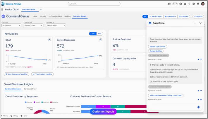
Task: Switch key metrics to NPS
Action: [x=100, y=34]
